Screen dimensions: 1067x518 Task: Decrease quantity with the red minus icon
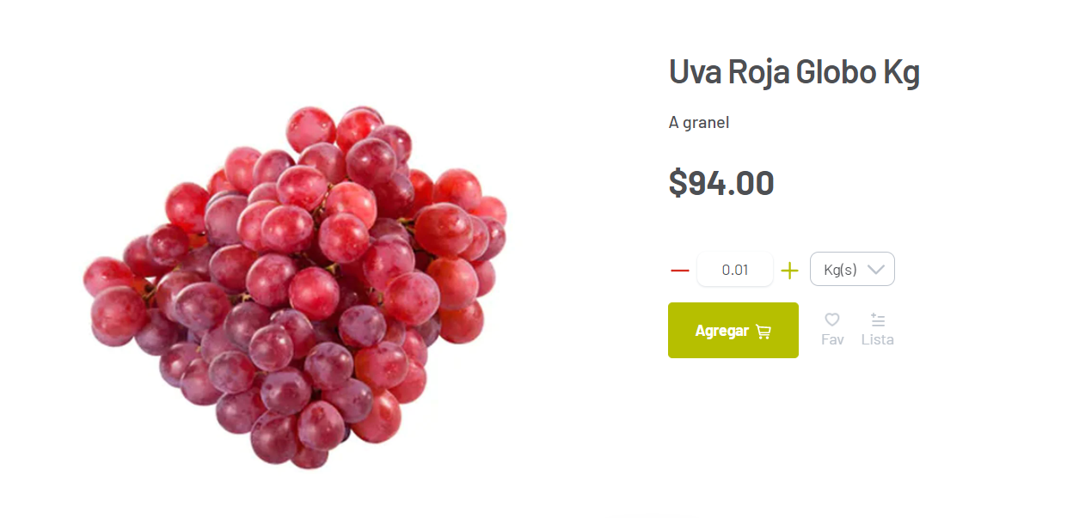pyautogui.click(x=680, y=270)
